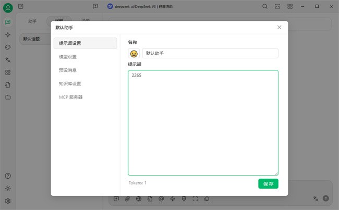Select the 默认话题 topic item

coord(35,39)
